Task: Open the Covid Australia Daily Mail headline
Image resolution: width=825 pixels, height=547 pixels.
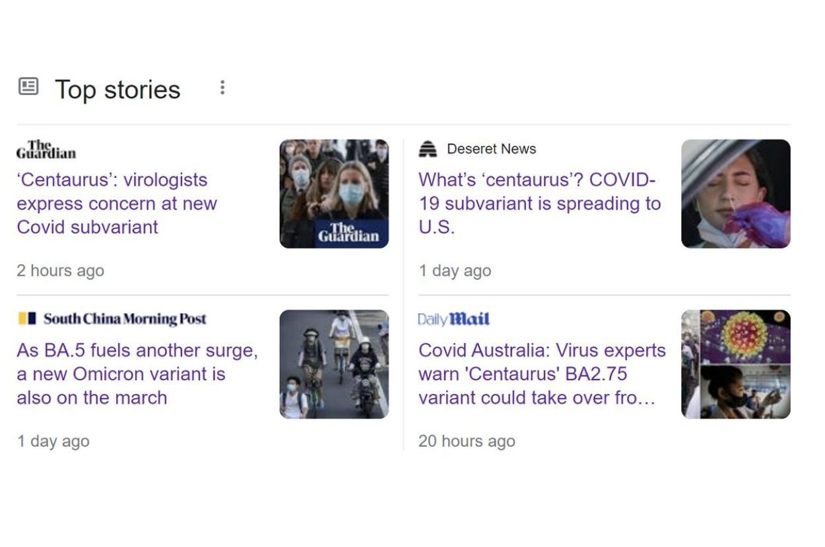Action: (x=542, y=374)
